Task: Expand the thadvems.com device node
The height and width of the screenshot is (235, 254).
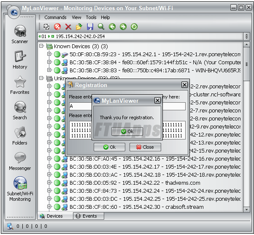Action: tap(49, 183)
